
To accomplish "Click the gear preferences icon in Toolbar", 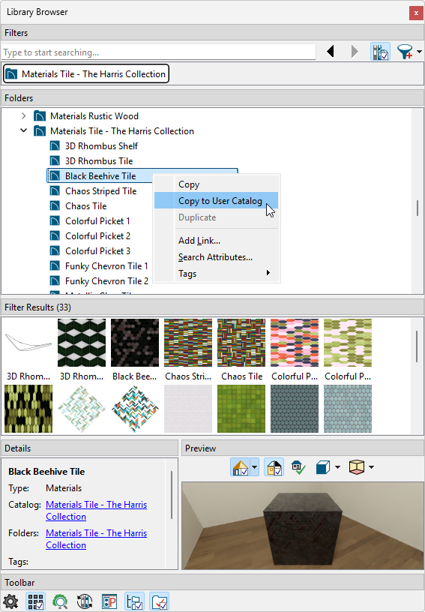I will [10, 601].
